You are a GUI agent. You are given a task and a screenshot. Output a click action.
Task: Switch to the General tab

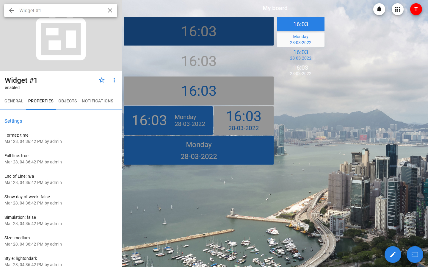14,101
